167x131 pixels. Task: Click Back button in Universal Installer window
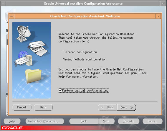(x=84, y=121)
